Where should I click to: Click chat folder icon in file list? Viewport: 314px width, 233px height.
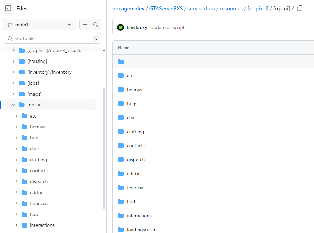pyautogui.click(x=121, y=117)
